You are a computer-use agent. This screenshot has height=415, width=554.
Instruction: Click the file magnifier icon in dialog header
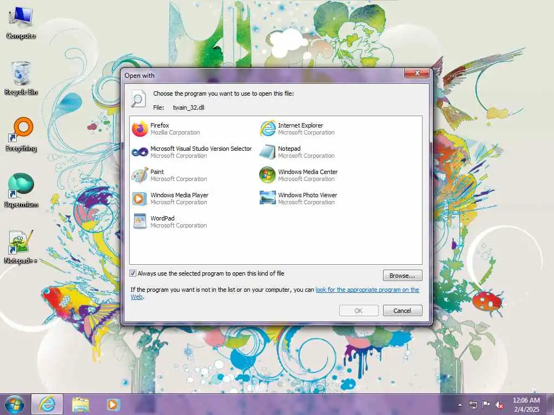138,99
